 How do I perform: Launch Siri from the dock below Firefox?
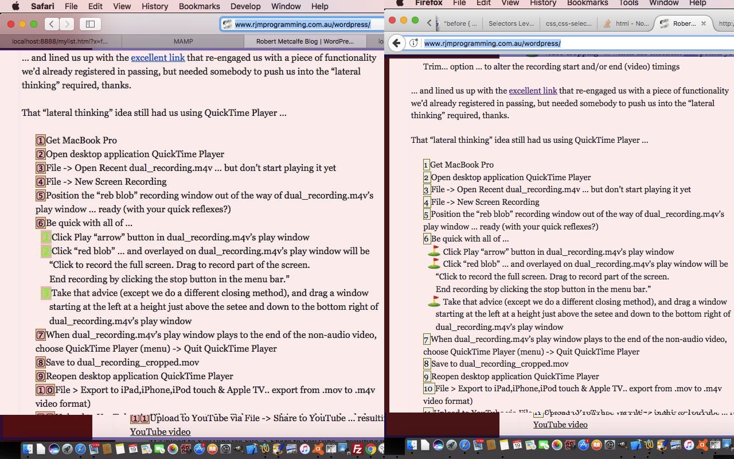coord(438,445)
